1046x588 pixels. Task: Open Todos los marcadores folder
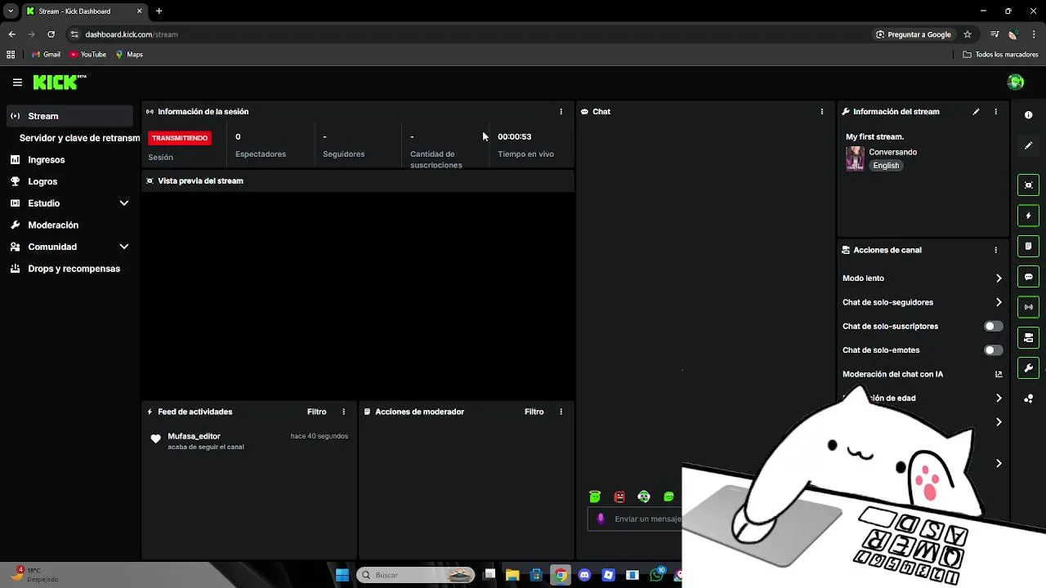click(x=1000, y=55)
